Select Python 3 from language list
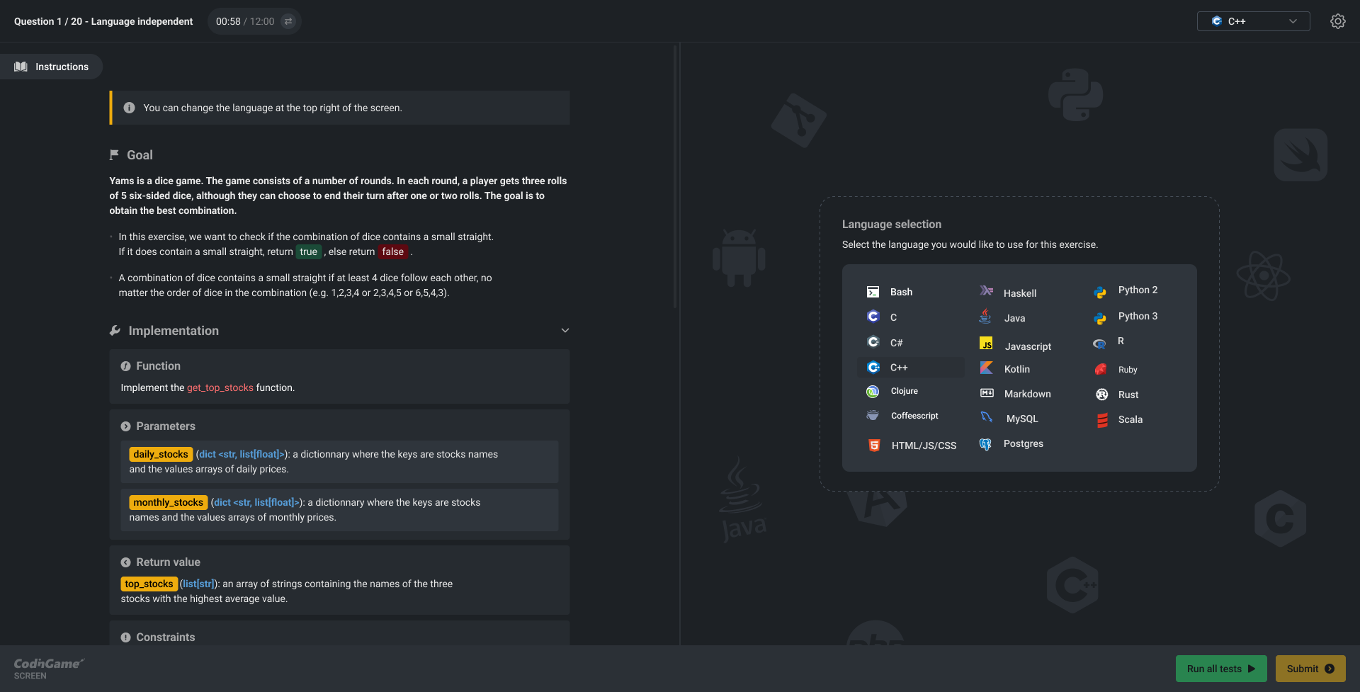Image resolution: width=1360 pixels, height=692 pixels. point(1137,317)
